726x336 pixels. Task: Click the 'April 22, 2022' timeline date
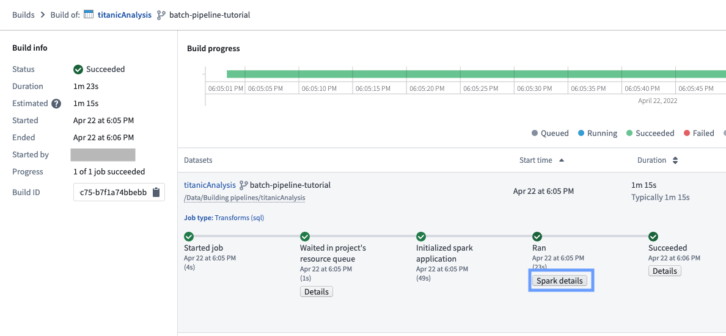(x=658, y=100)
